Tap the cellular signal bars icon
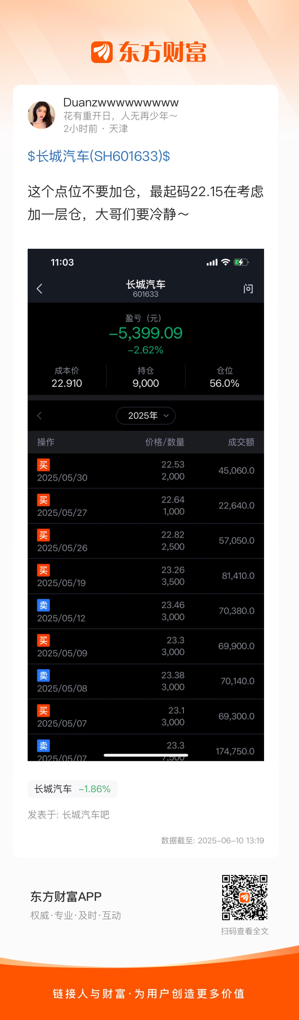Viewport: 299px width, 1020px height. point(212,262)
